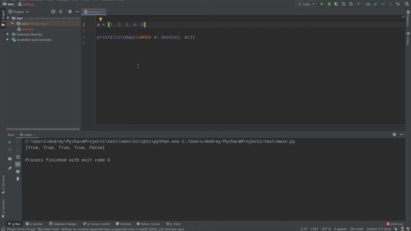
Task: Click the print output icon in Run panel
Action: [18, 171]
